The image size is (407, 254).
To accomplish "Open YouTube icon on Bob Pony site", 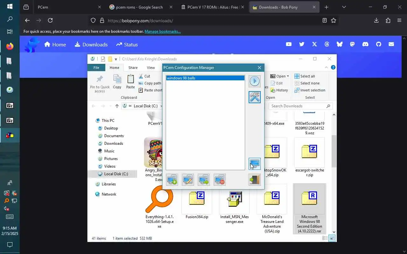I will pyautogui.click(x=289, y=44).
